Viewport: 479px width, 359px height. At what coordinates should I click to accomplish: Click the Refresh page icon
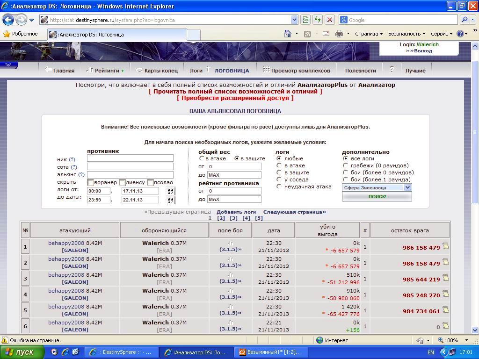pyautogui.click(x=318, y=20)
